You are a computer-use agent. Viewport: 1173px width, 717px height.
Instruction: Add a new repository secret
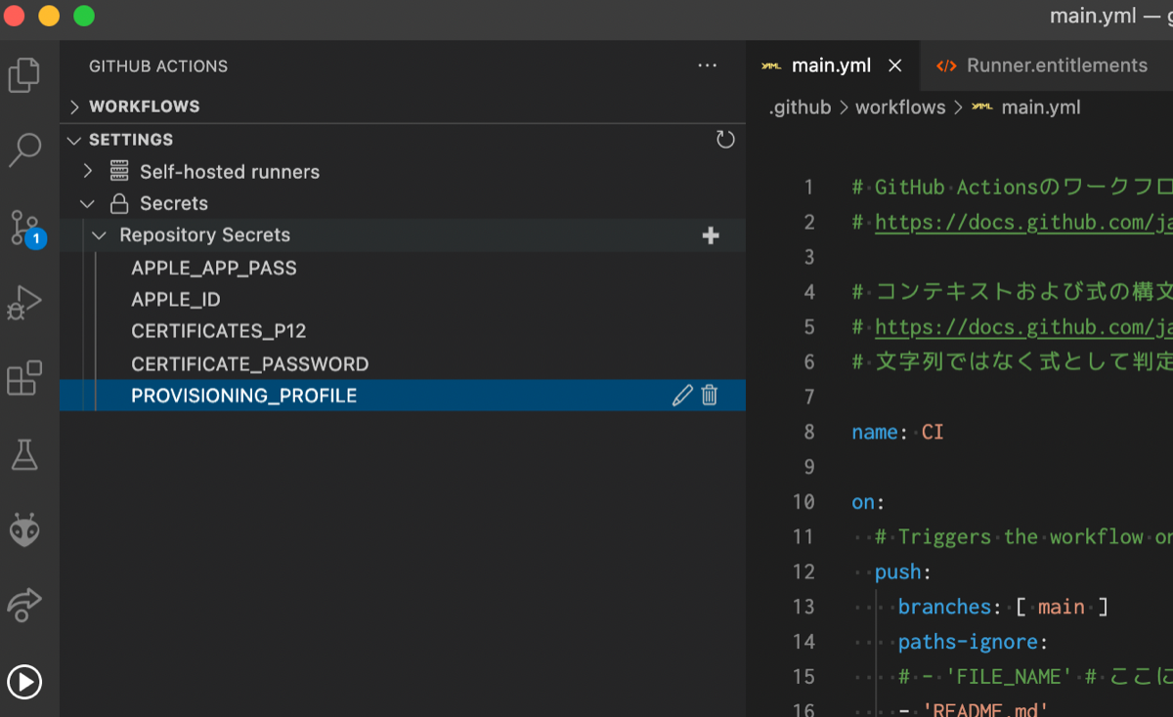pos(711,235)
